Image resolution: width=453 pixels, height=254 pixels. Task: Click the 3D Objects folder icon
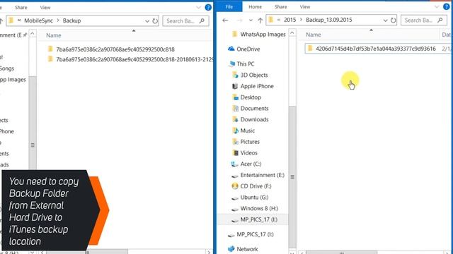coord(235,75)
